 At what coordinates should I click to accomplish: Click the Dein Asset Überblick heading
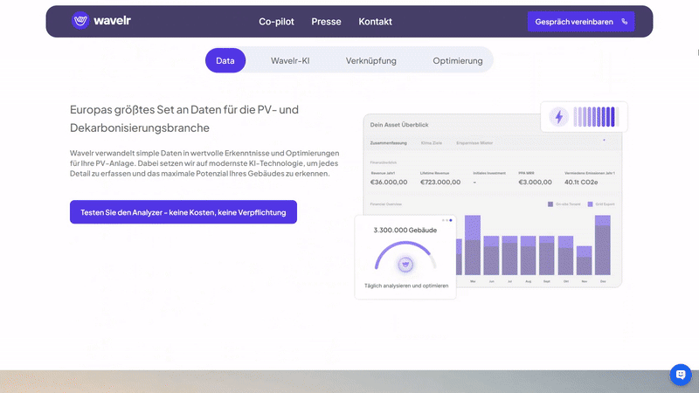click(x=399, y=125)
